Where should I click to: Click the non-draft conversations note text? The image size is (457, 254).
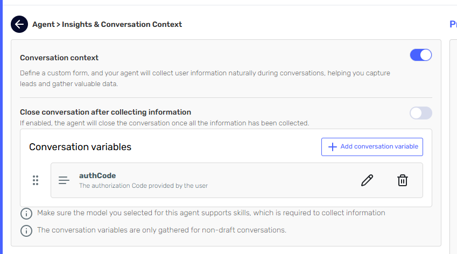[x=161, y=230]
